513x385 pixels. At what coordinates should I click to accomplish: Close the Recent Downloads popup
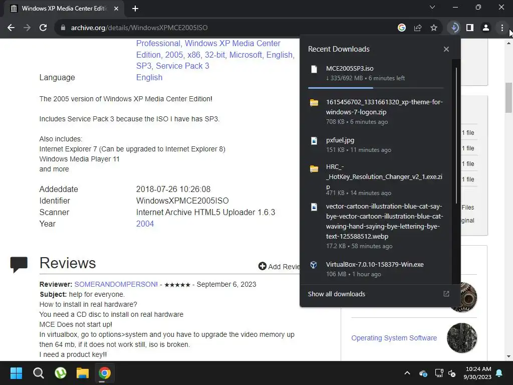[x=446, y=49]
